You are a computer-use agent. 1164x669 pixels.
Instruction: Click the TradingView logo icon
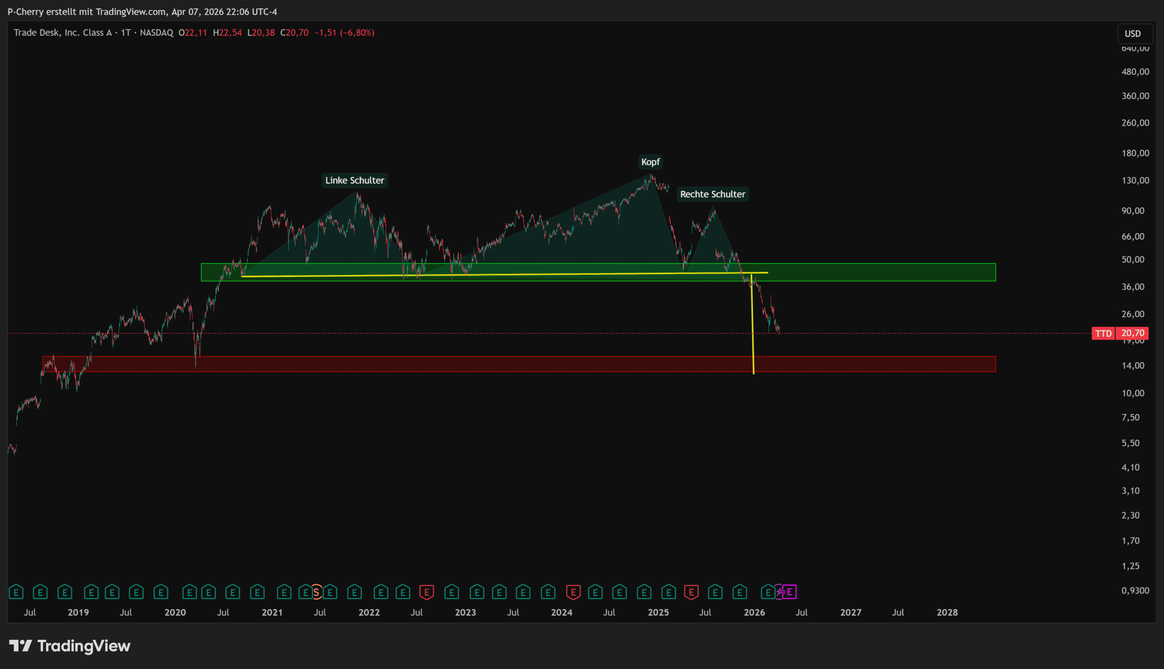(20, 645)
